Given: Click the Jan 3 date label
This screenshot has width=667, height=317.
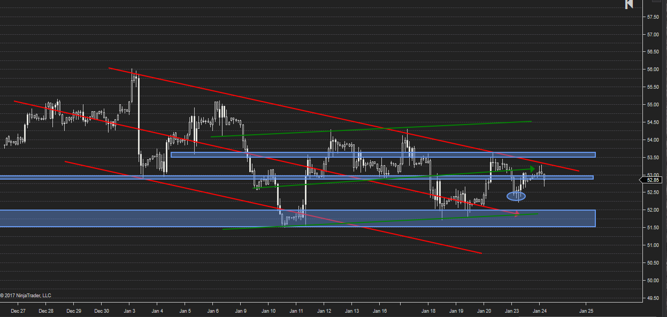Looking at the screenshot, I should (x=129, y=311).
